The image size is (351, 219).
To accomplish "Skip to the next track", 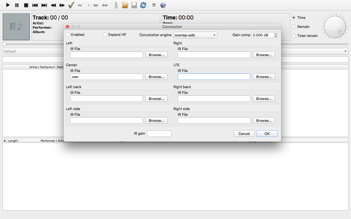I will click(44, 5).
